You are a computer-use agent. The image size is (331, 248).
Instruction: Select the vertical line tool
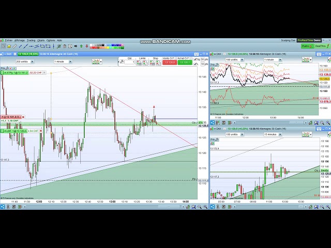[x=54, y=46]
